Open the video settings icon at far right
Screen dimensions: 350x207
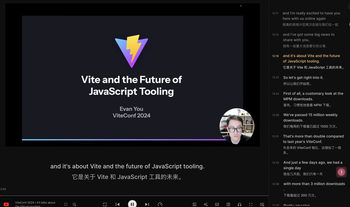click(x=262, y=204)
